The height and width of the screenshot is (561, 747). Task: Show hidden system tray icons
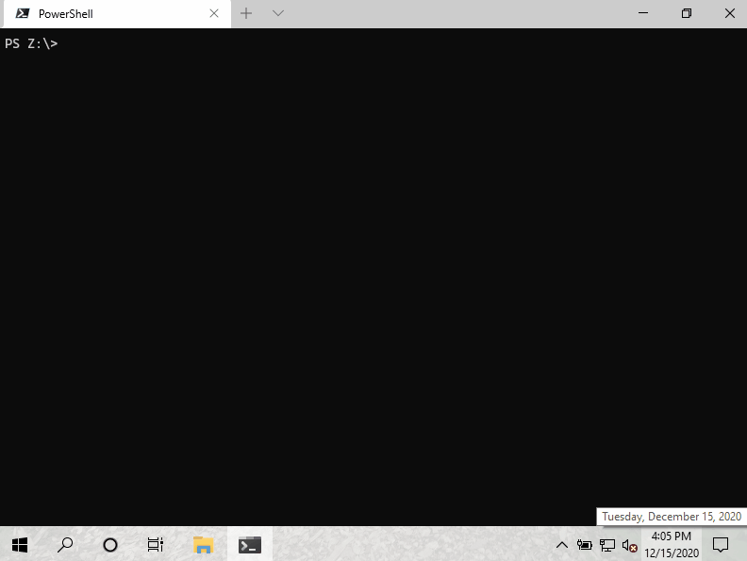(562, 545)
